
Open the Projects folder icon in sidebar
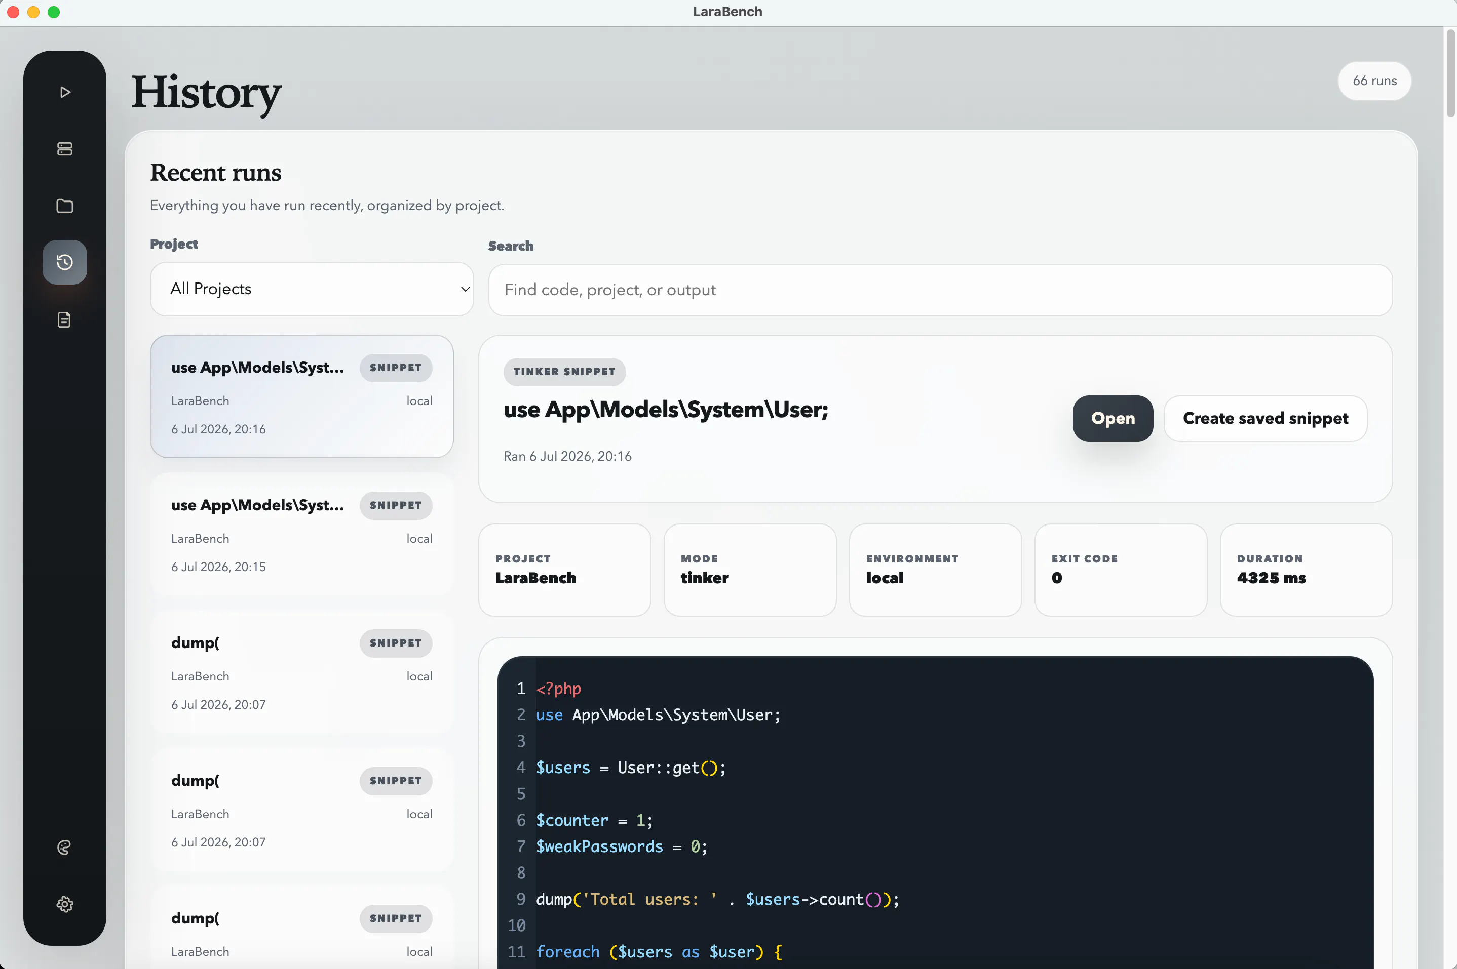pyautogui.click(x=65, y=206)
